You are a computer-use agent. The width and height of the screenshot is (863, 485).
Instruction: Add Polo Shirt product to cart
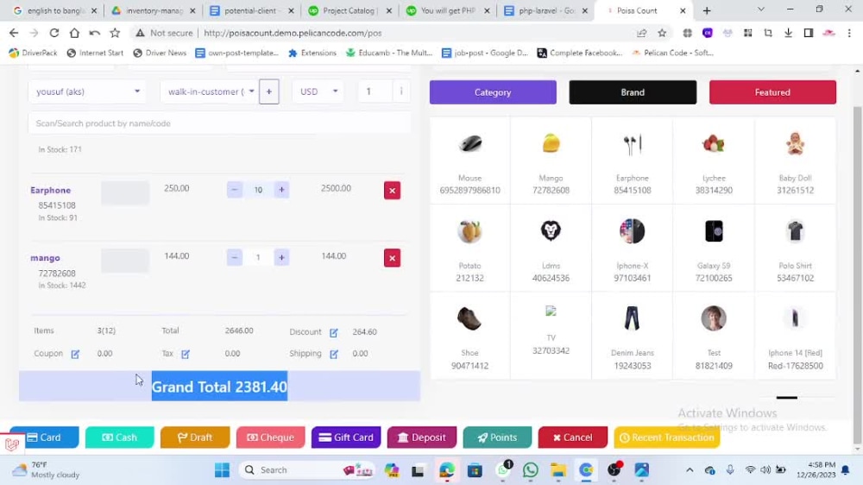tap(796, 249)
